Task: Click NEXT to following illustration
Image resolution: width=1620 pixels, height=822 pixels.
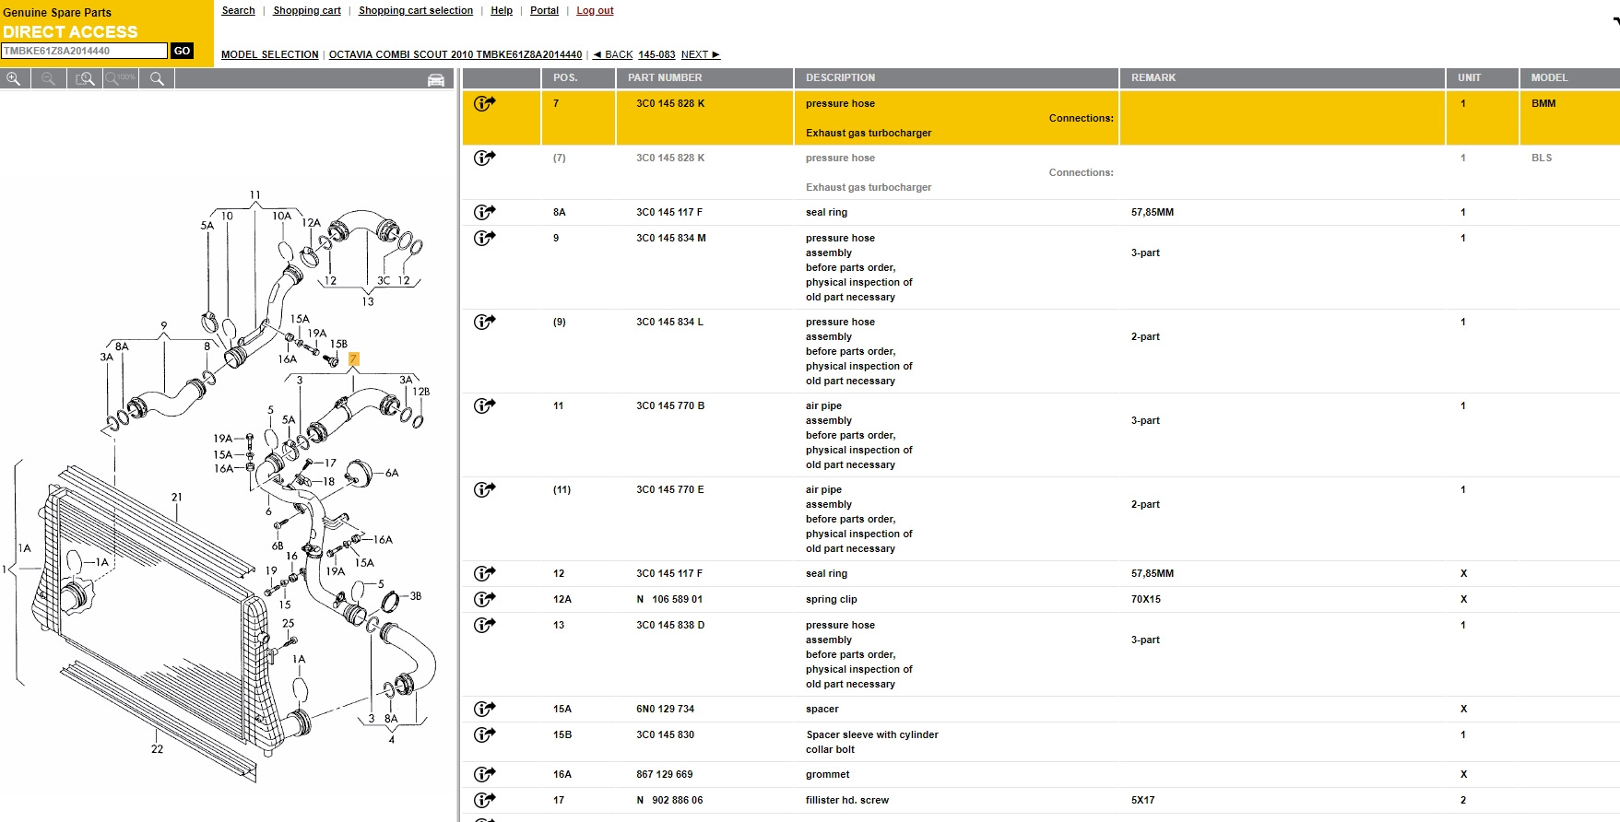Action: [x=701, y=55]
